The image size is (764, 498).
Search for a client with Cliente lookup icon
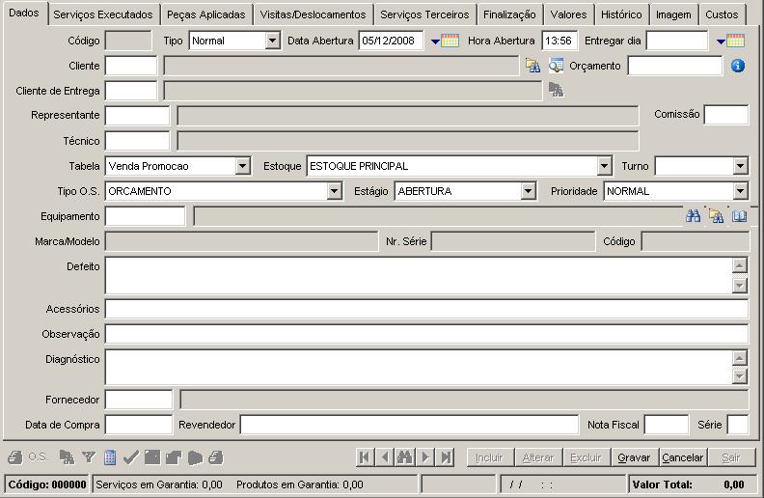532,66
